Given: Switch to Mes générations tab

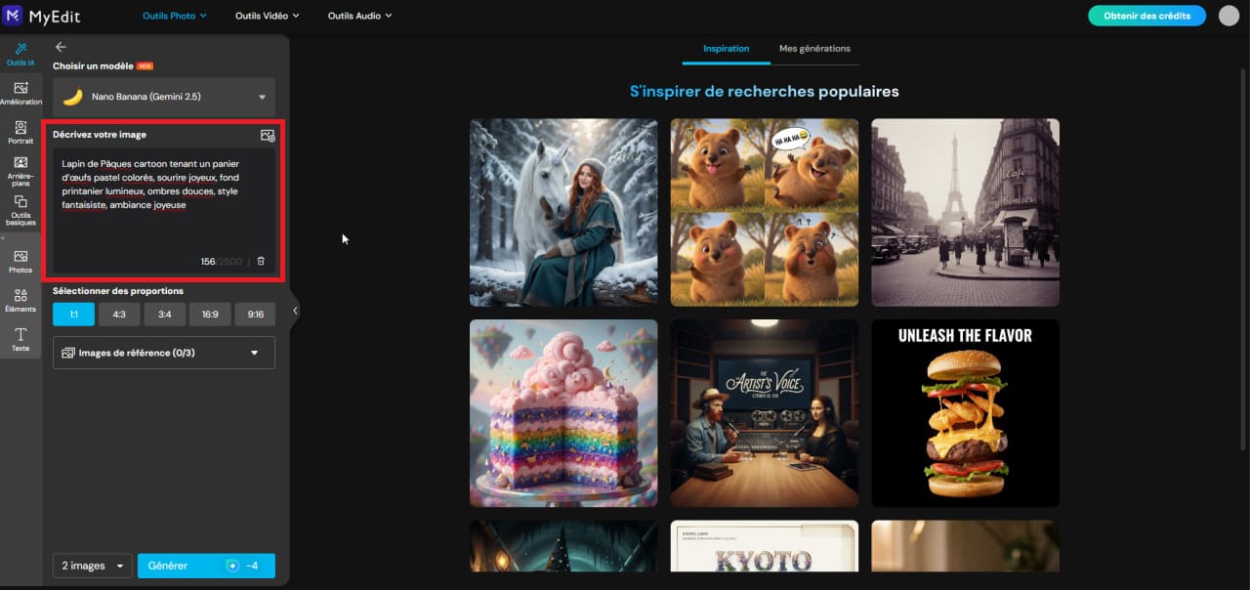Looking at the screenshot, I should (814, 49).
